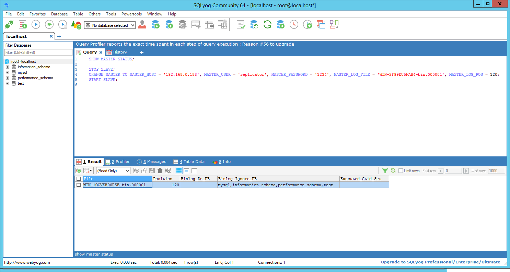
Task: Click database with down-arrow import icon
Action: point(156,25)
